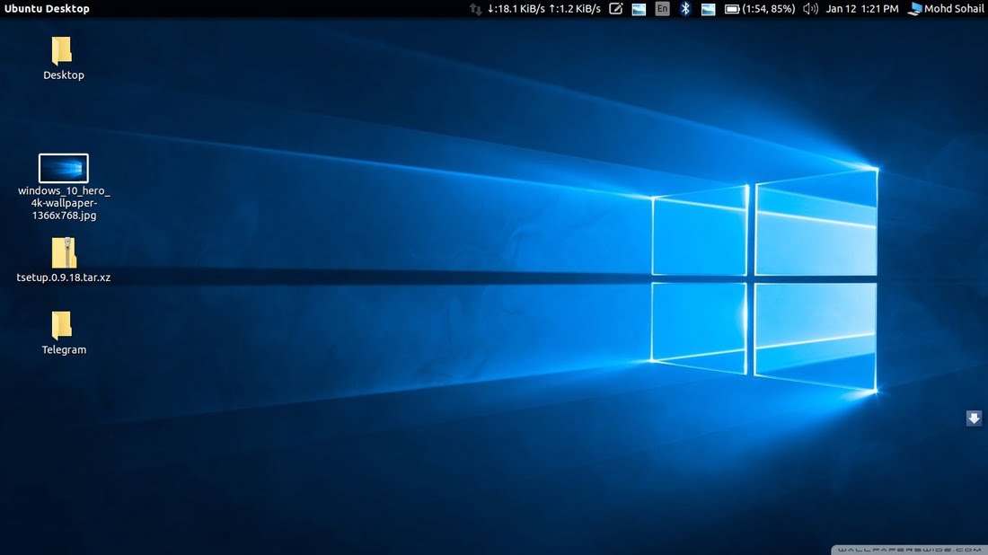Click the network traffic arrows indicator
988x555 pixels.
coord(476,9)
